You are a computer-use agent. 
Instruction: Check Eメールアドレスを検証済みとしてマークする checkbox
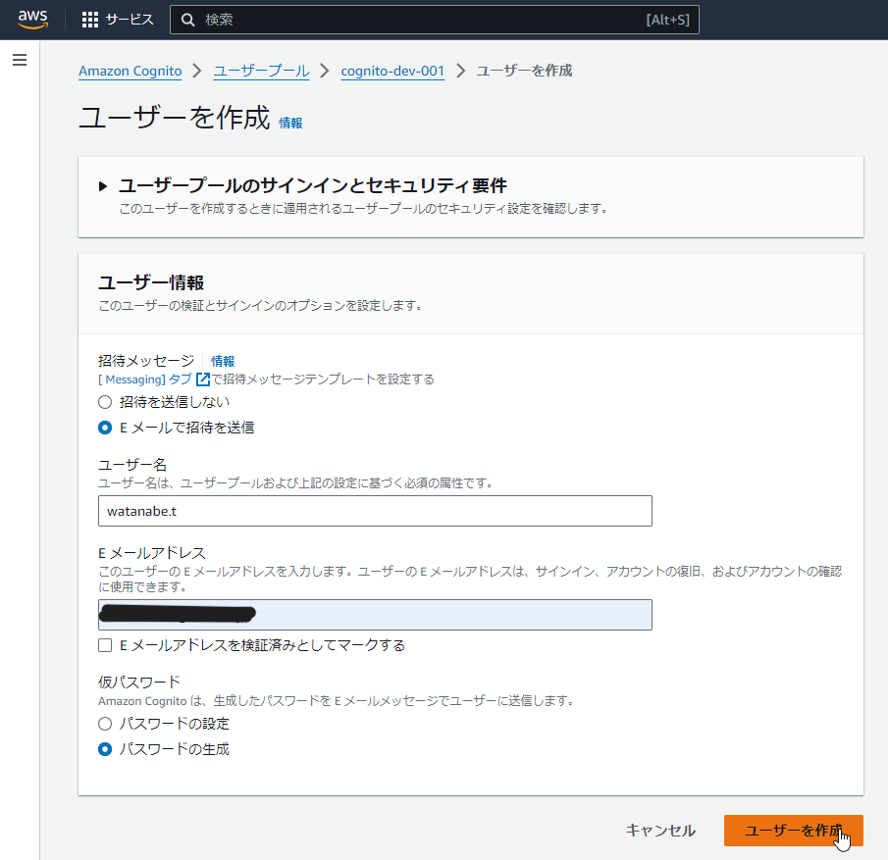(x=105, y=645)
